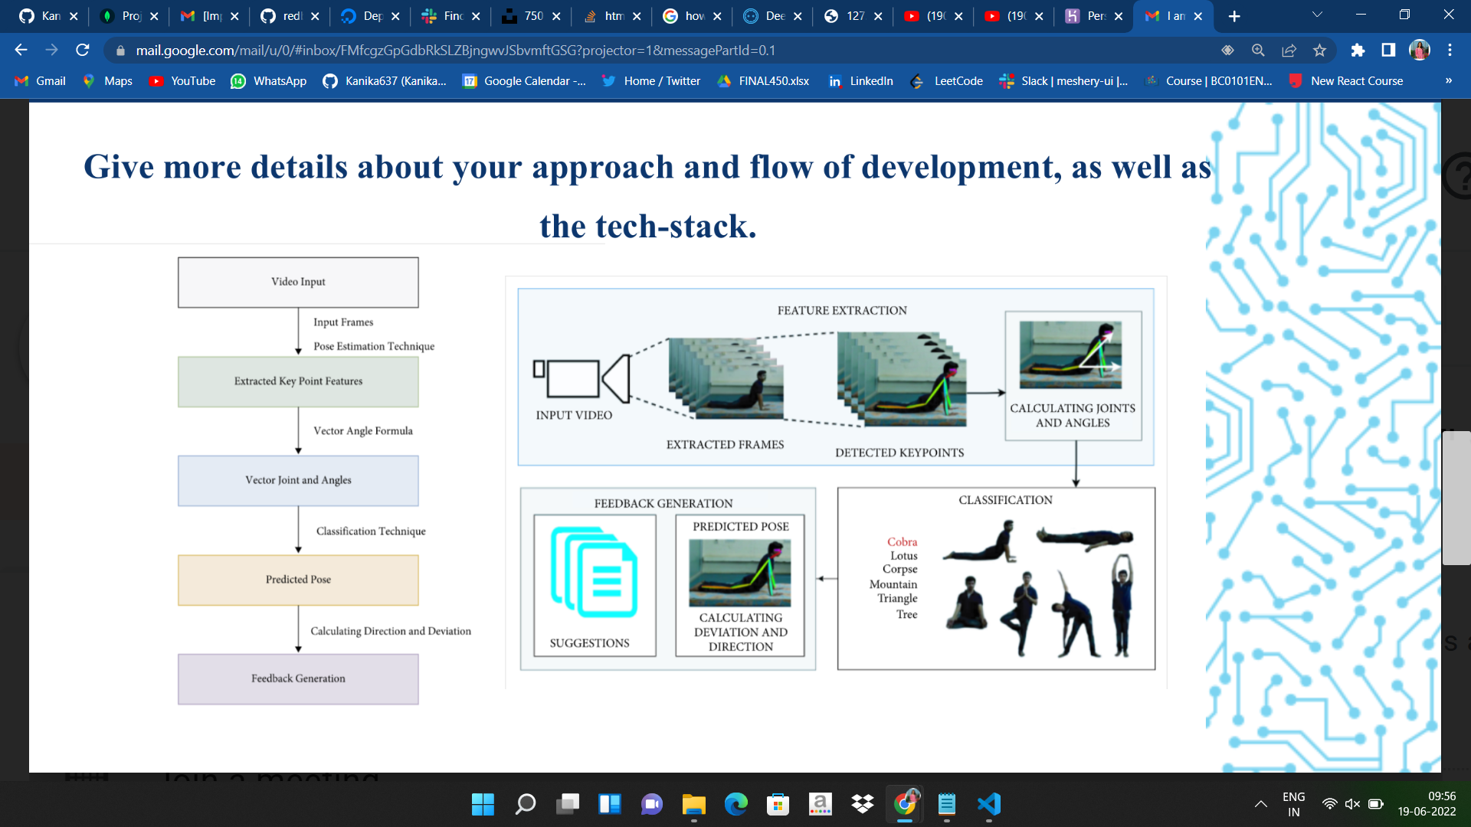The height and width of the screenshot is (827, 1471).
Task: Open the Chrome three-dot menu
Action: [x=1450, y=51]
